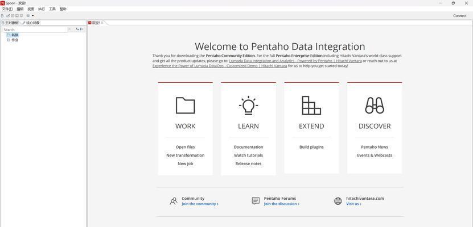The height and width of the screenshot is (227, 473).
Task: Switch to the 主对象树 tab
Action: [10, 23]
